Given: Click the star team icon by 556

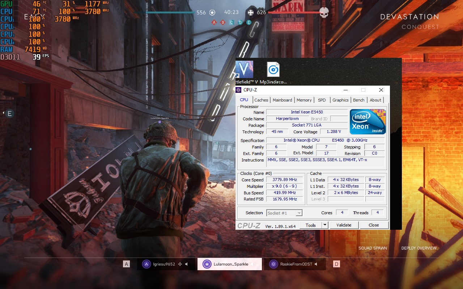Looking at the screenshot, I should 212,12.
